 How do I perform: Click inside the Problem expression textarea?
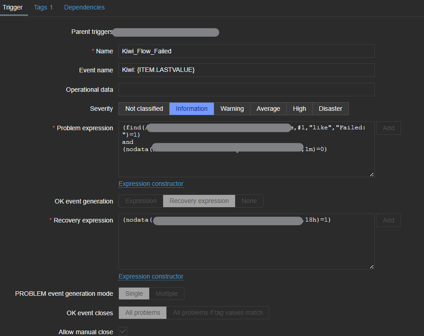[246, 149]
